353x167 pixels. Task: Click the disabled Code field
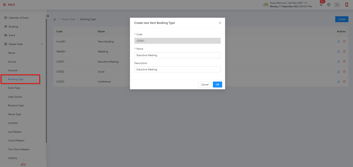click(177, 41)
